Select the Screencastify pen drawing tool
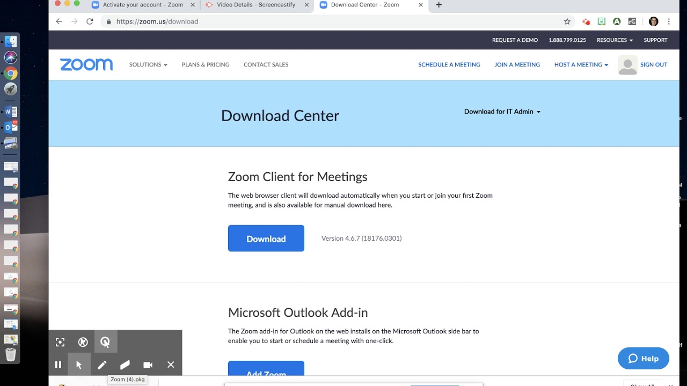Viewport: 687px width, 386px height. (x=102, y=365)
